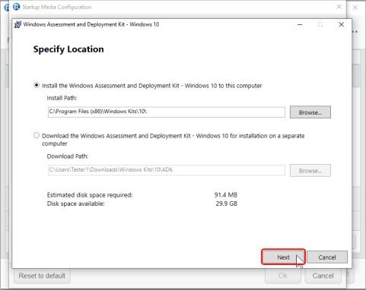Close the Windows ADK setup window

tap(342, 24)
